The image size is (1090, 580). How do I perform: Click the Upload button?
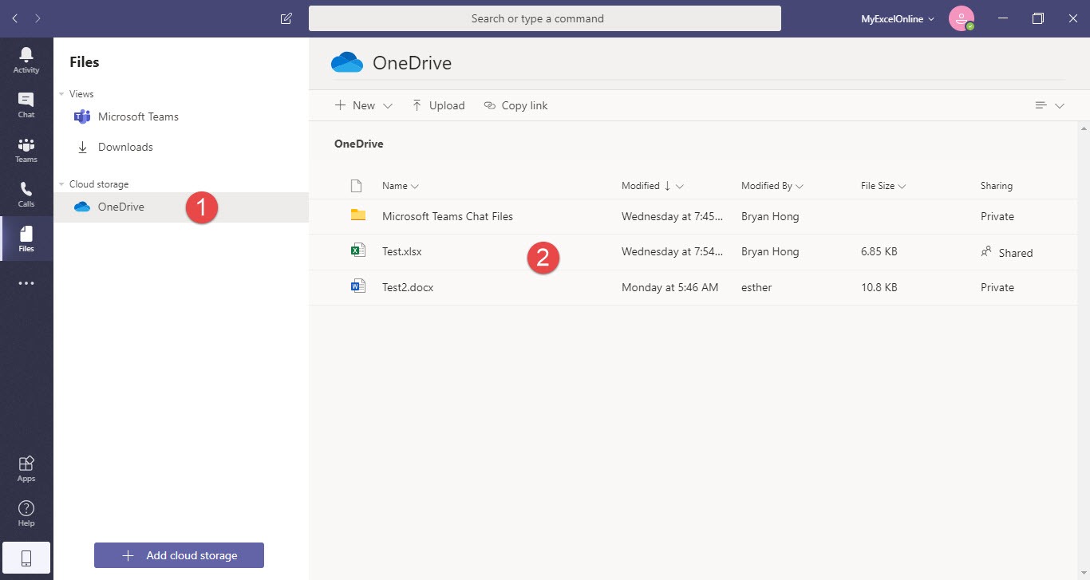438,105
